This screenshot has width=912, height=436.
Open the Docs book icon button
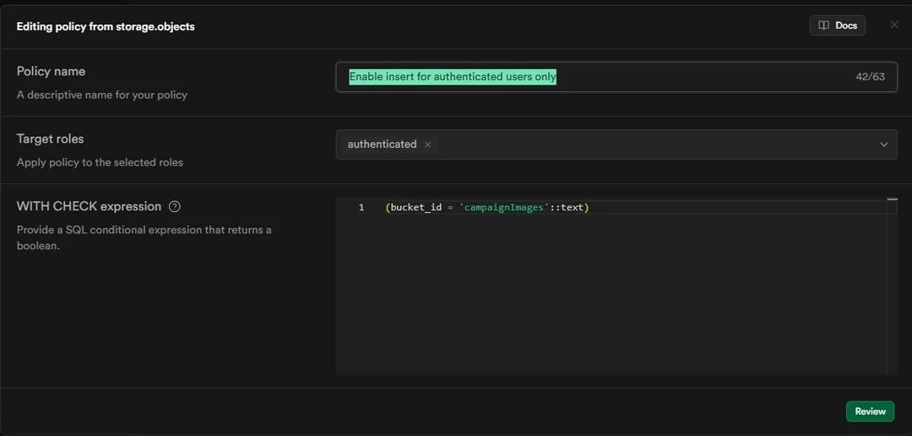pyautogui.click(x=837, y=25)
